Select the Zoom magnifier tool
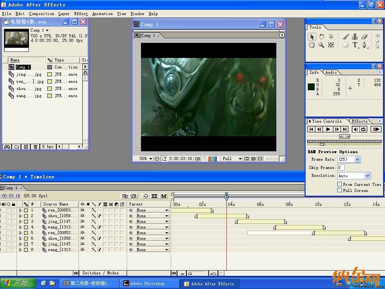Screen dimensions: 385x289 [x=321, y=45]
